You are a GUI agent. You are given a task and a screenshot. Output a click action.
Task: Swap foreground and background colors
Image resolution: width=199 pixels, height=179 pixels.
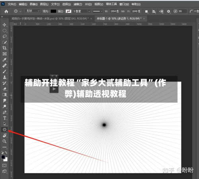click(x=6, y=152)
